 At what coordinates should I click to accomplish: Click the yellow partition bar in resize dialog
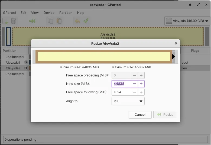(104, 57)
